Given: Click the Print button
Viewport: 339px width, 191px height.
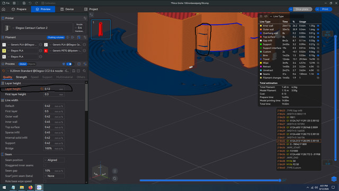Looking at the screenshot, I should [x=325, y=9].
